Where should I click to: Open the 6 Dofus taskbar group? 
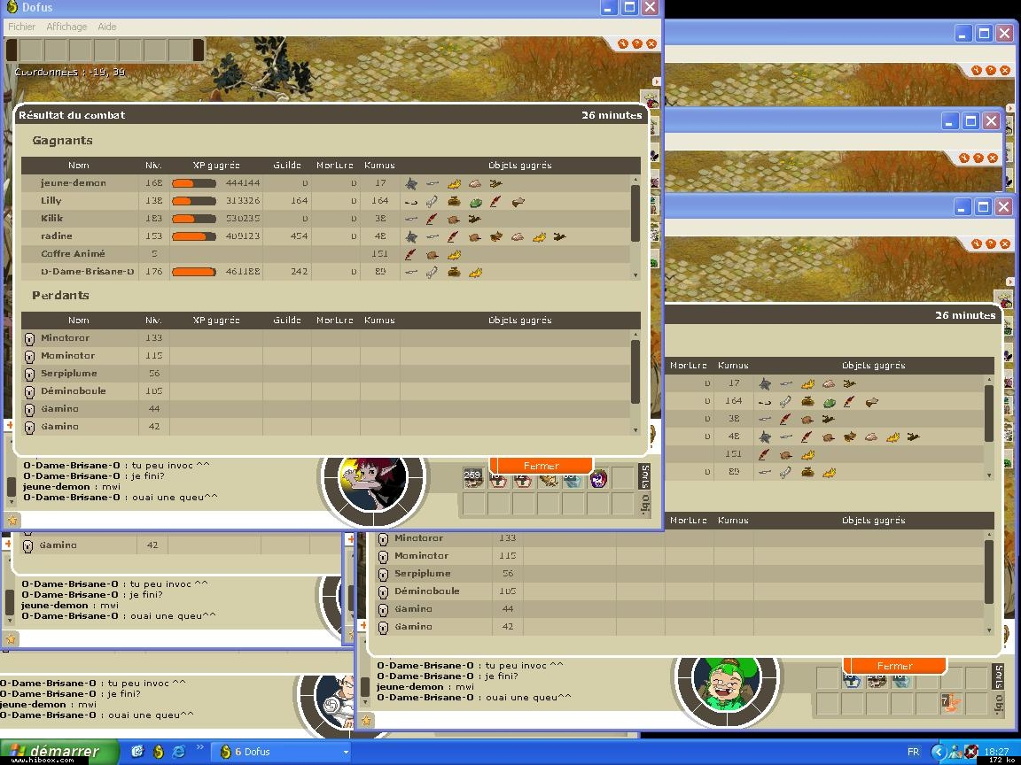point(281,752)
